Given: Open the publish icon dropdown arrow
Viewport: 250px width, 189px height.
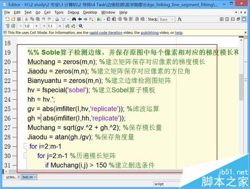Looking at the screenshot, I should [68, 19].
